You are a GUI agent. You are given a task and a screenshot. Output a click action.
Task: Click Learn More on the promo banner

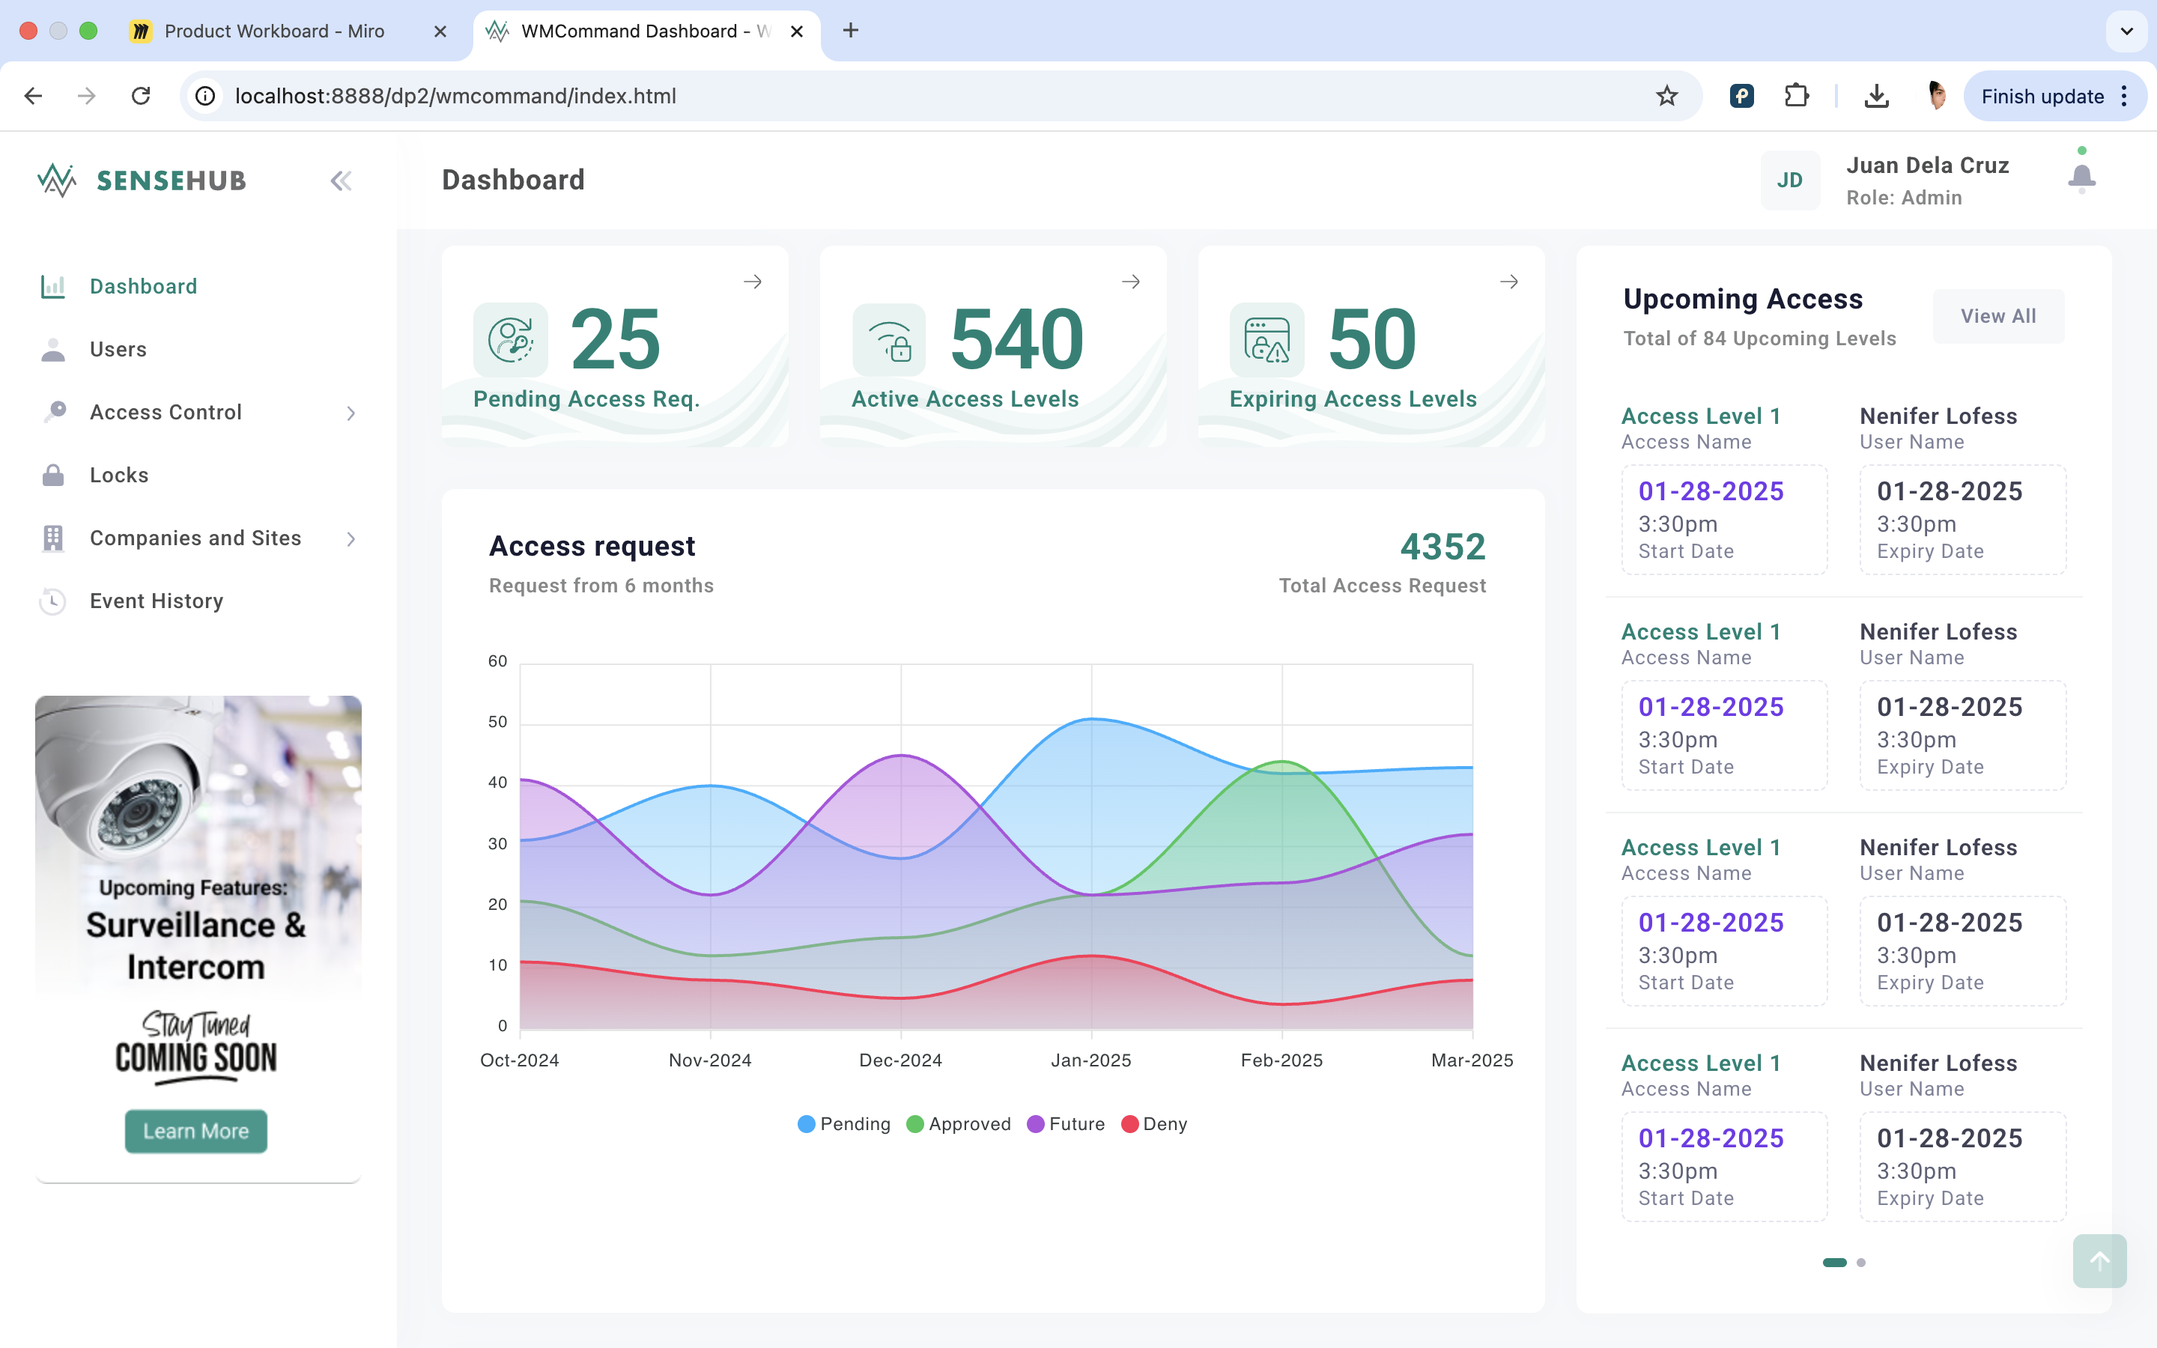(196, 1131)
